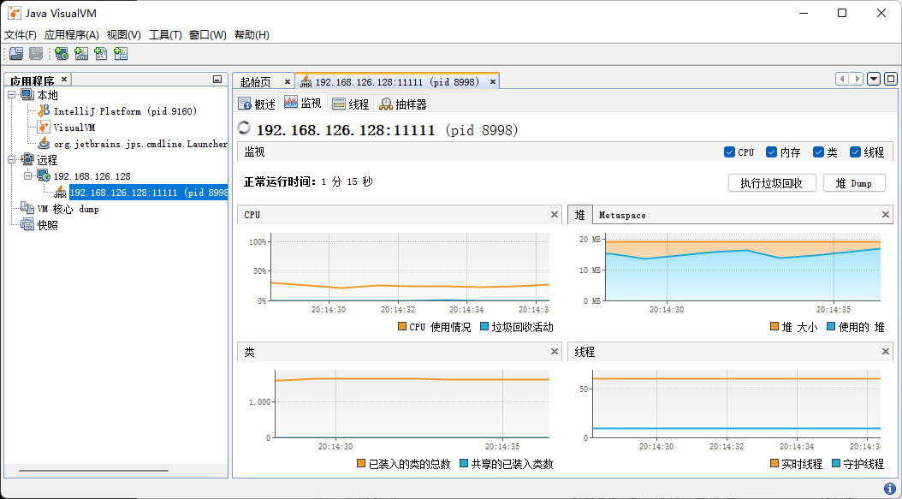Viewport: 902px width, 499px height.
Task: Close the 堆 / Metaspace chart panel
Action: tap(886, 215)
